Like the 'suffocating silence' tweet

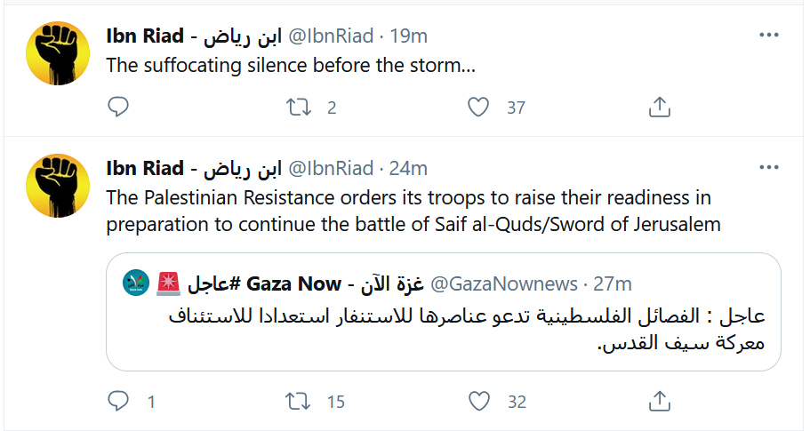coord(478,108)
